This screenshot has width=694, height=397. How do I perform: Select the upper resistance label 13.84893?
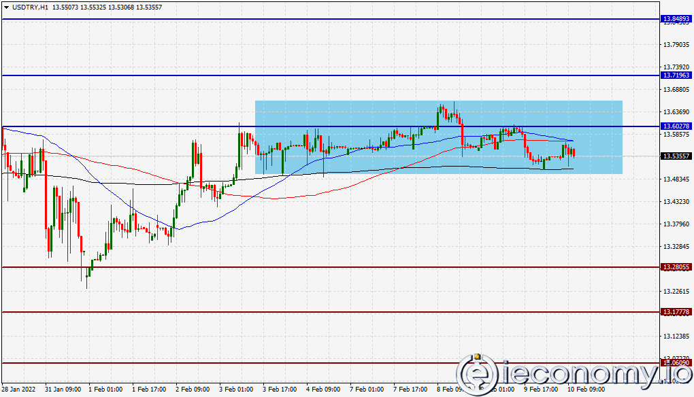(x=676, y=19)
